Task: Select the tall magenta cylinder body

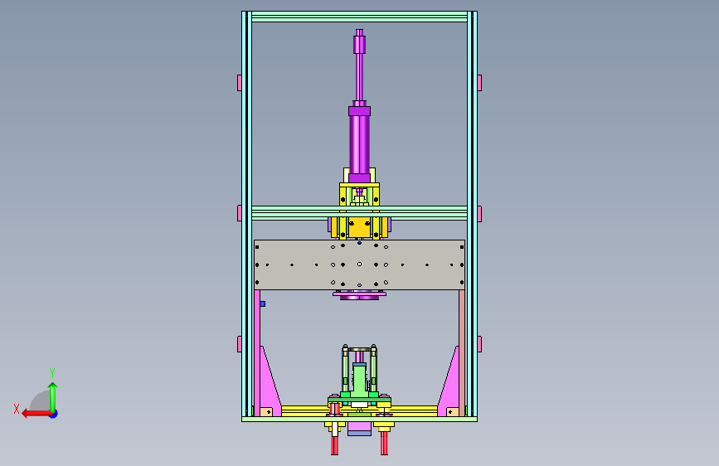Action: 360,144
